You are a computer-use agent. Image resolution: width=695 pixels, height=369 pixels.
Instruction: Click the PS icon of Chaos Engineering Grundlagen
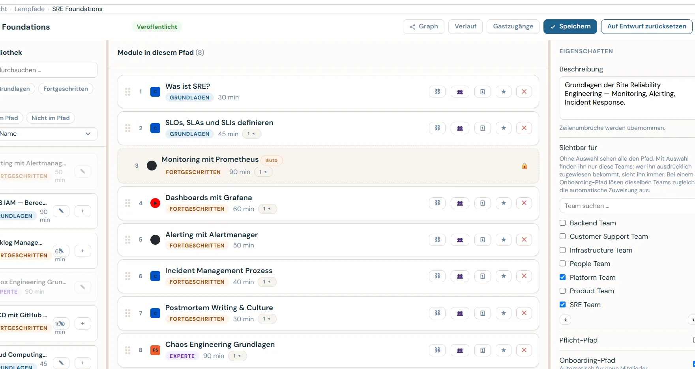pyautogui.click(x=155, y=350)
